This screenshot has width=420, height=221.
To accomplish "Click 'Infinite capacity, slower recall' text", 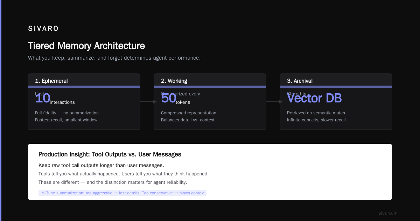I will click(316, 120).
